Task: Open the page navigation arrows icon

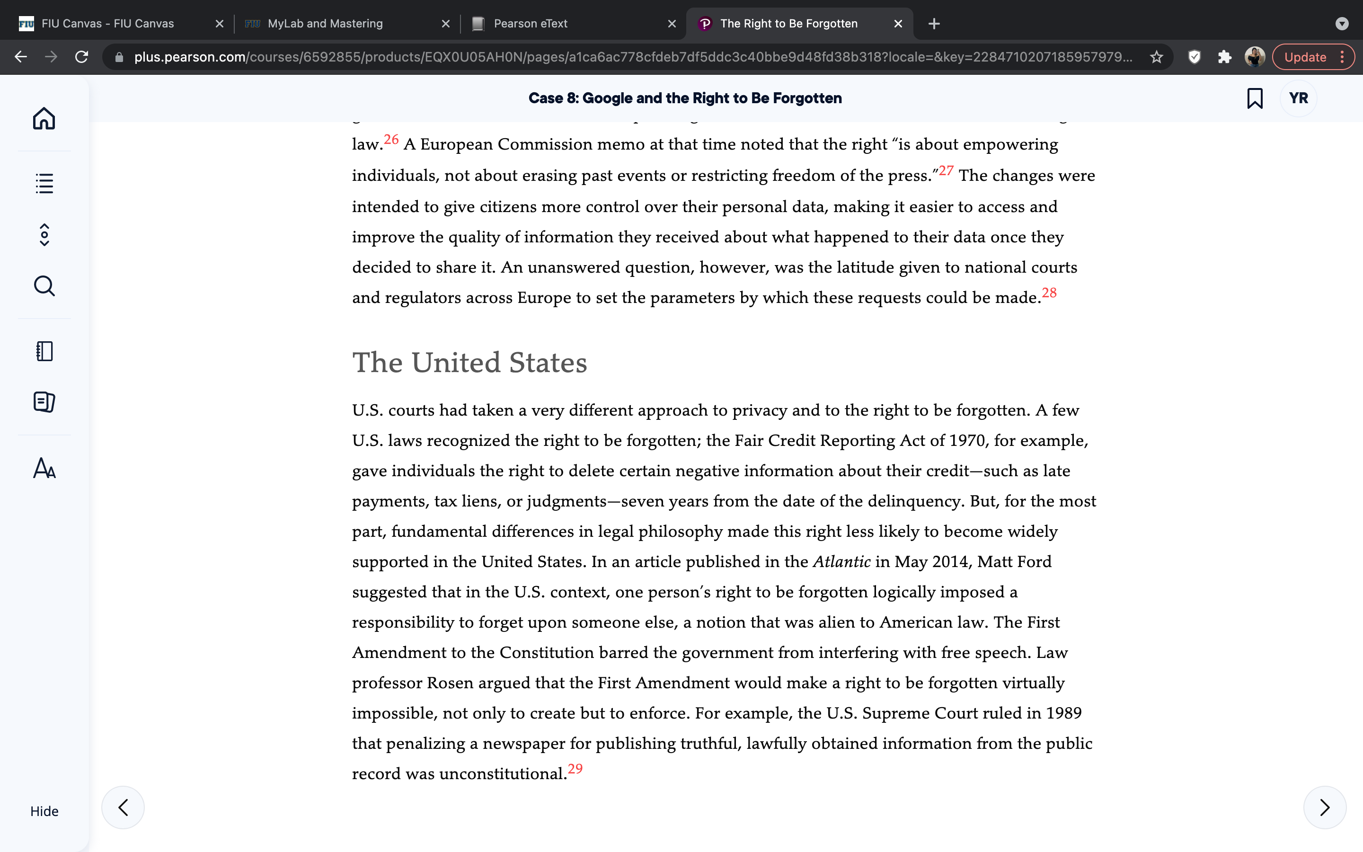Action: 44,235
